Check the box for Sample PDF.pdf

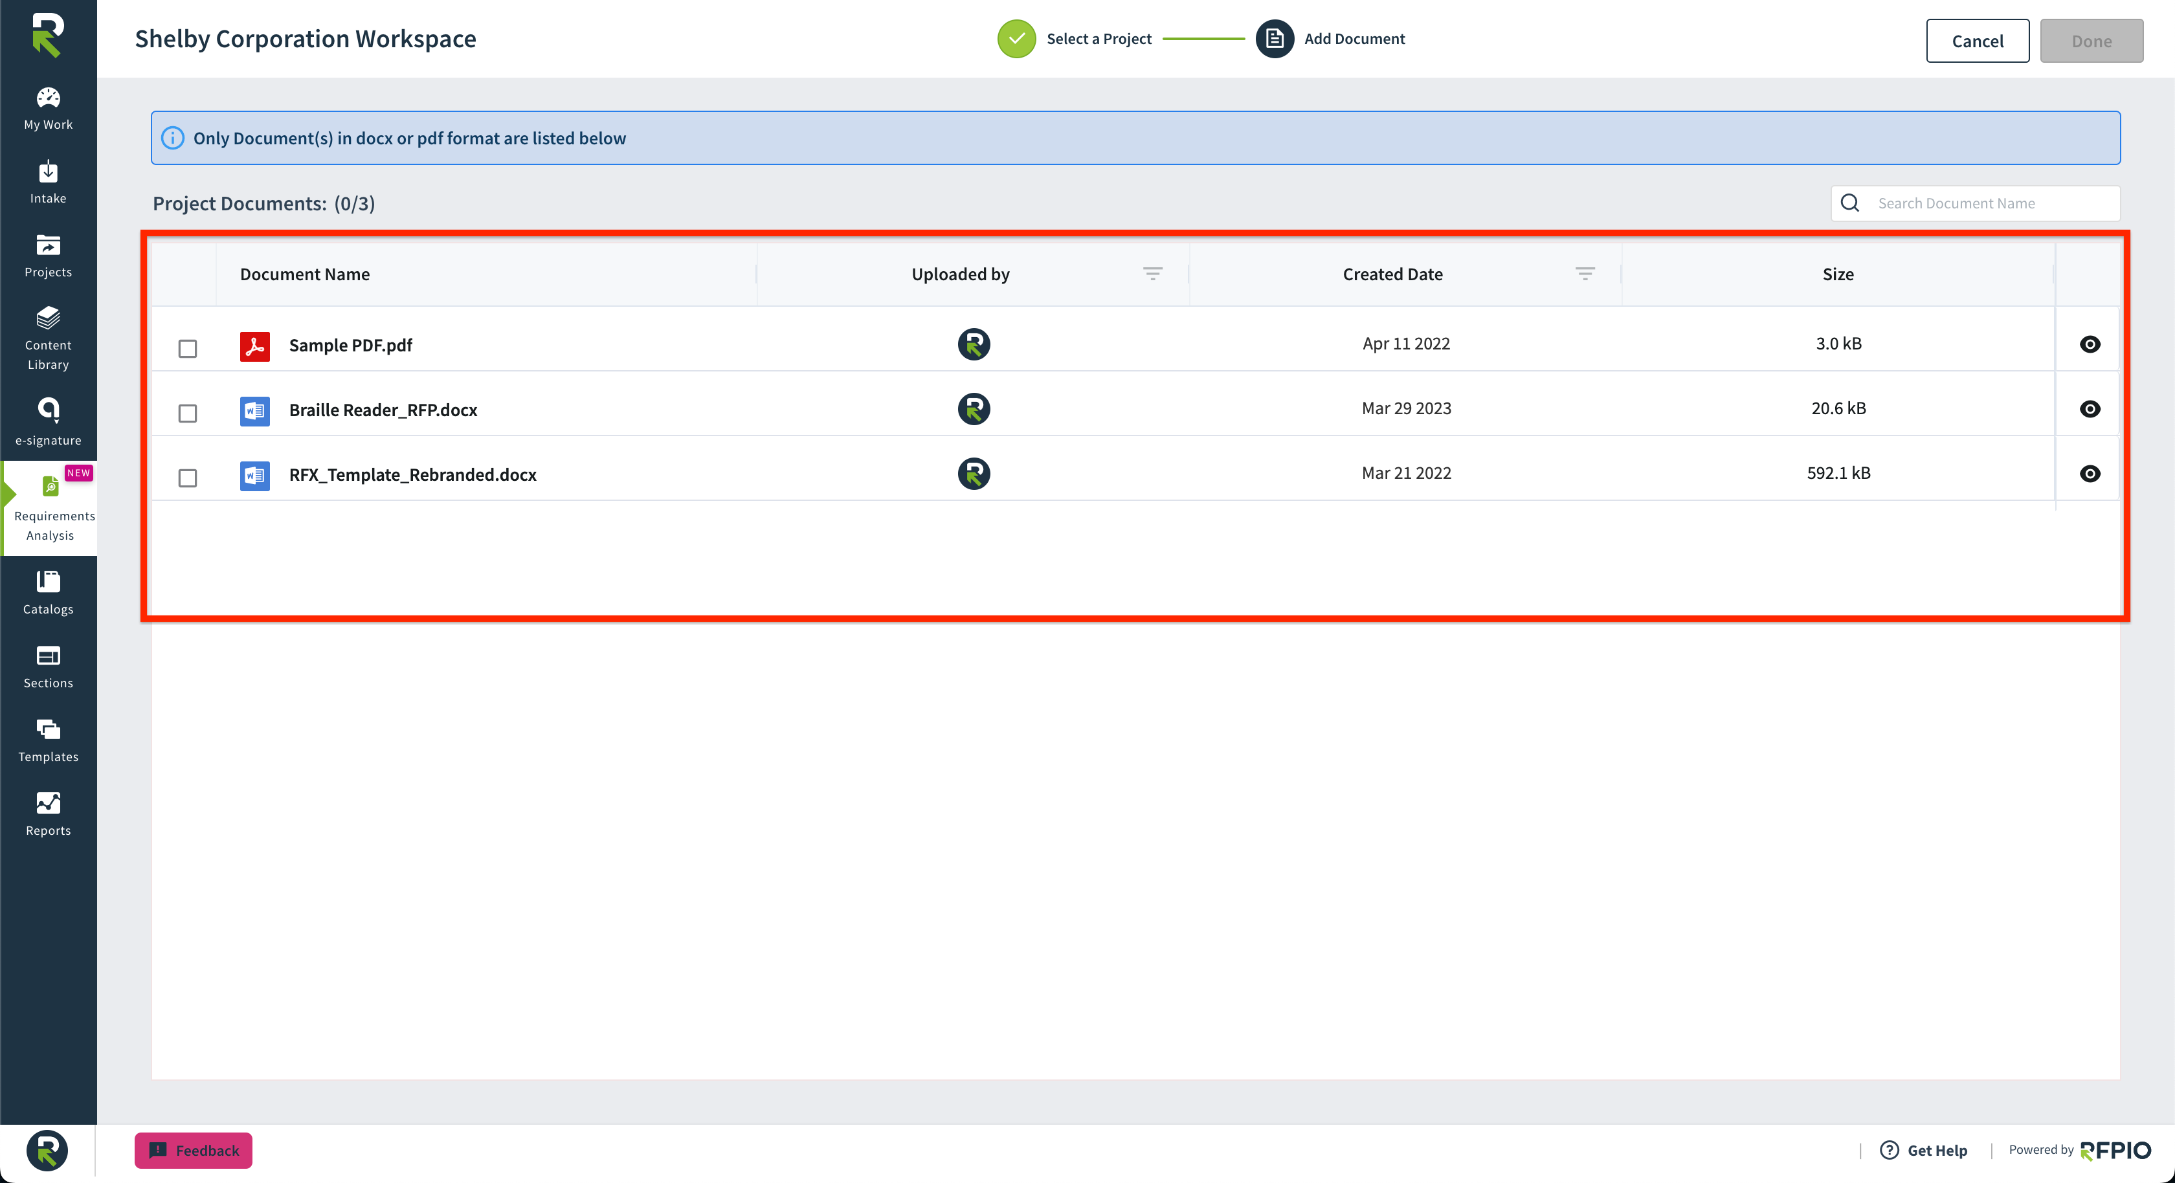(x=188, y=348)
